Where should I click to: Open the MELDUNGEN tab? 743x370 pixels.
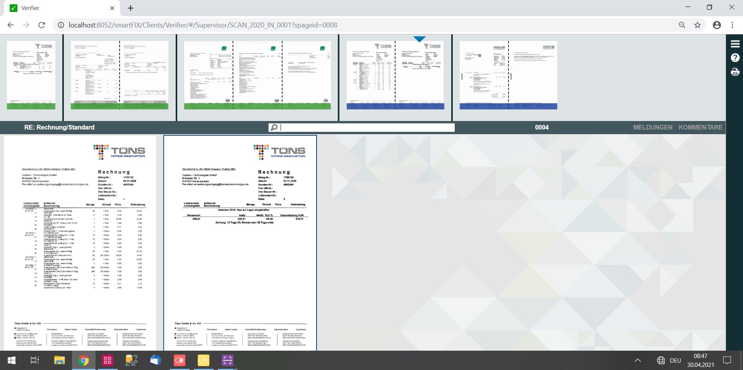652,127
